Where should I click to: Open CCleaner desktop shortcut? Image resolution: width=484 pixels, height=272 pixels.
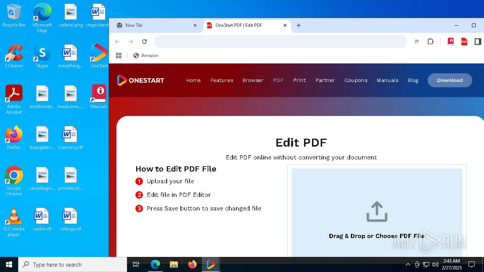click(x=14, y=56)
